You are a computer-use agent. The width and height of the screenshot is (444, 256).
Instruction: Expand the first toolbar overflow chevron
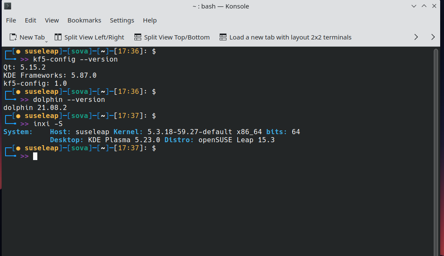point(416,37)
